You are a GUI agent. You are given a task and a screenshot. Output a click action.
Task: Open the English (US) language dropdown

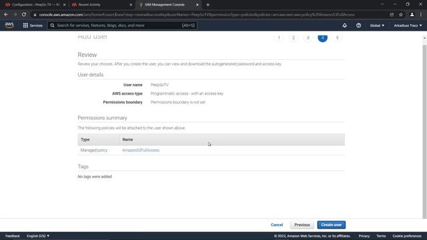pyautogui.click(x=38, y=236)
